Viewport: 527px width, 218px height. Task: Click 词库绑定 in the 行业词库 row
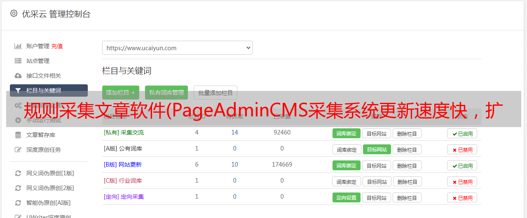click(x=347, y=181)
